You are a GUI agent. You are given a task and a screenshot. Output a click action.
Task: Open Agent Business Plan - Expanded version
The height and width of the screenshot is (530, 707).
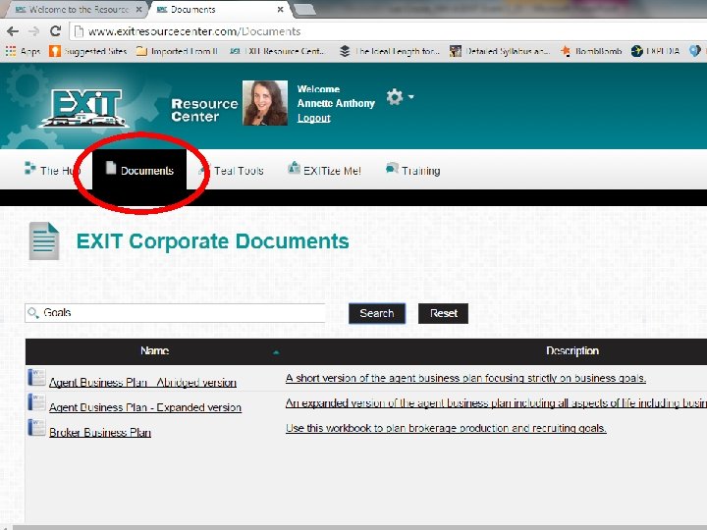click(145, 407)
